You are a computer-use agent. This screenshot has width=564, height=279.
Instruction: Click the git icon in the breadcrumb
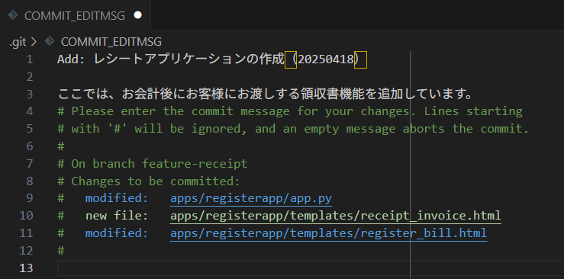[x=50, y=42]
